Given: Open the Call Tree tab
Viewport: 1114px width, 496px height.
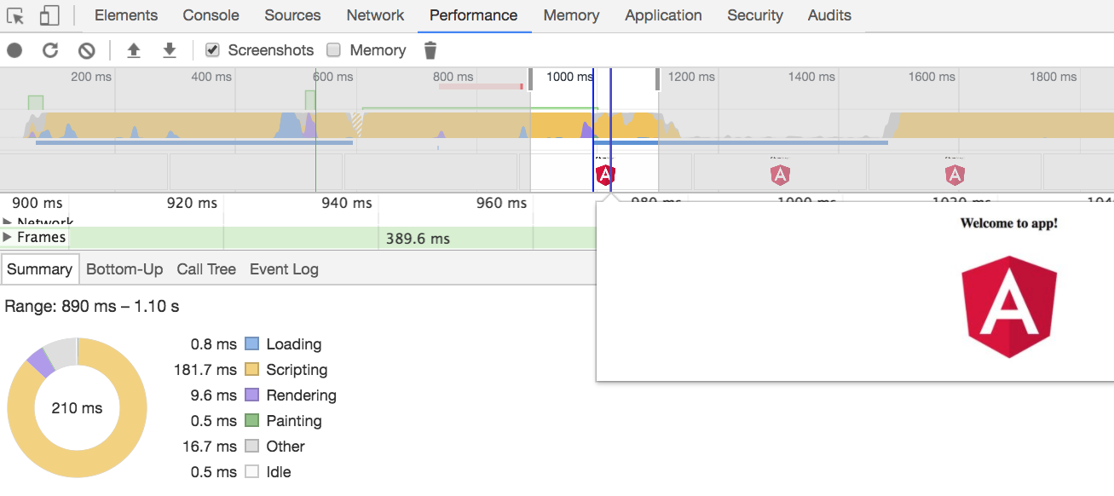Looking at the screenshot, I should [x=206, y=269].
